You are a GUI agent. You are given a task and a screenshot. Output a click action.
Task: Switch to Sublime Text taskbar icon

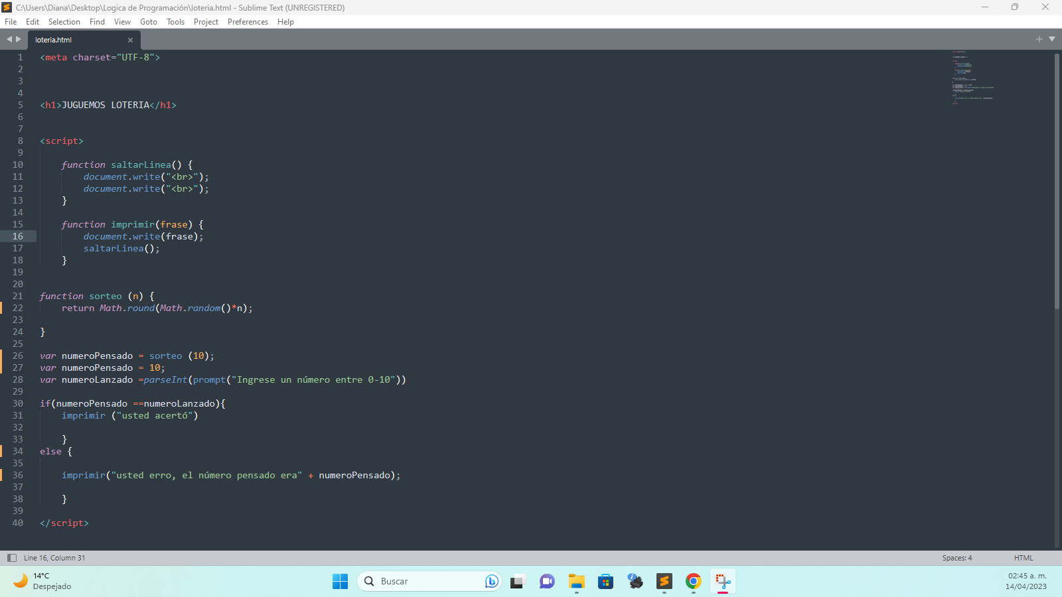coord(664,582)
